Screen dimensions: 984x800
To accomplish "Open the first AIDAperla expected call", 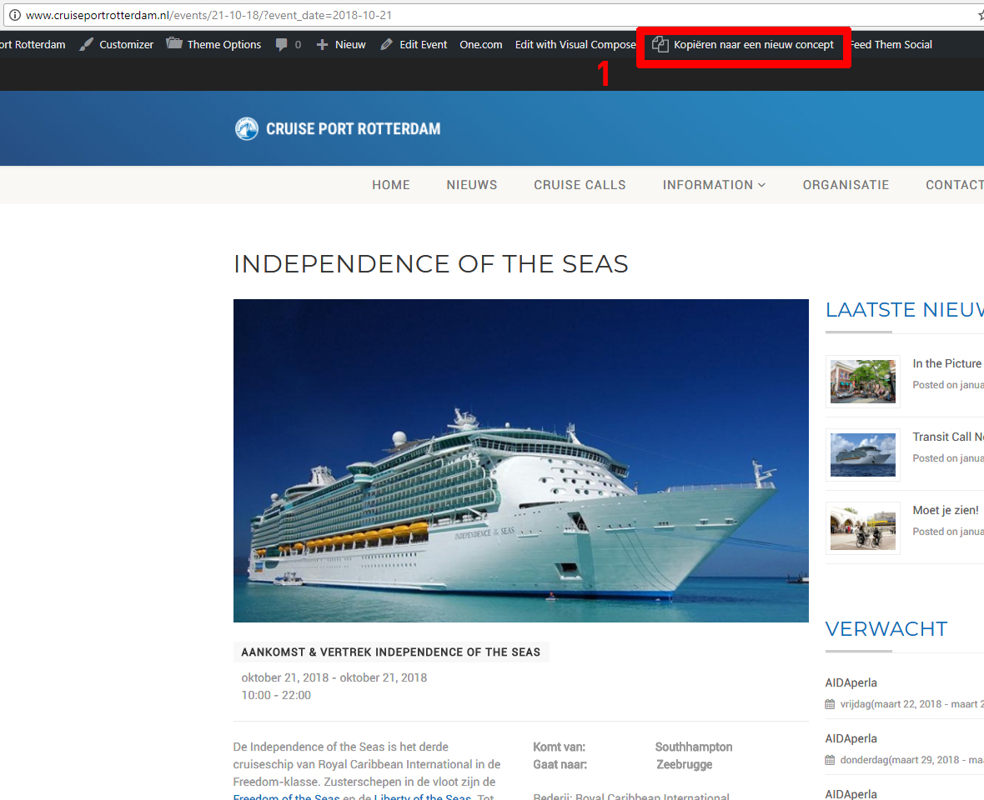I will pyautogui.click(x=851, y=682).
